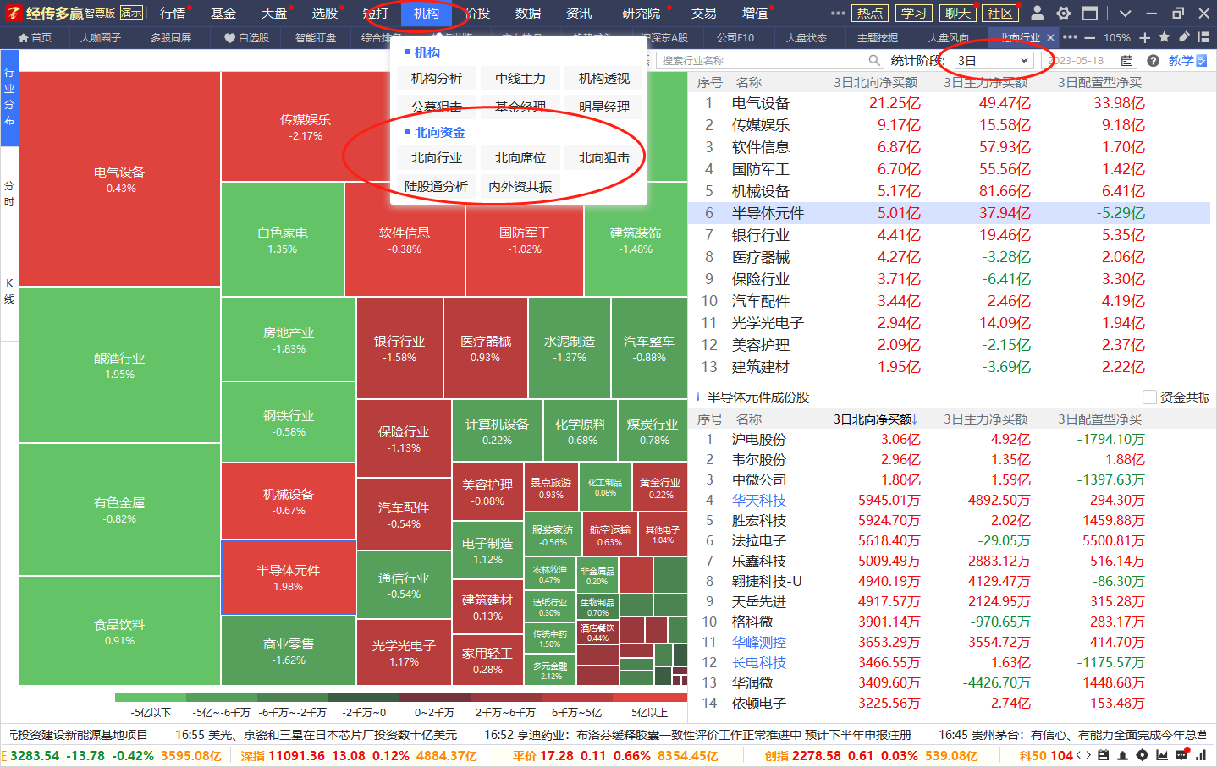Open the 交易 menu
Screen dimensions: 1217x767
click(704, 14)
